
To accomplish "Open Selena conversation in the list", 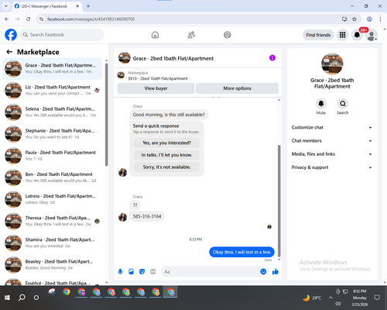I will click(x=52, y=112).
